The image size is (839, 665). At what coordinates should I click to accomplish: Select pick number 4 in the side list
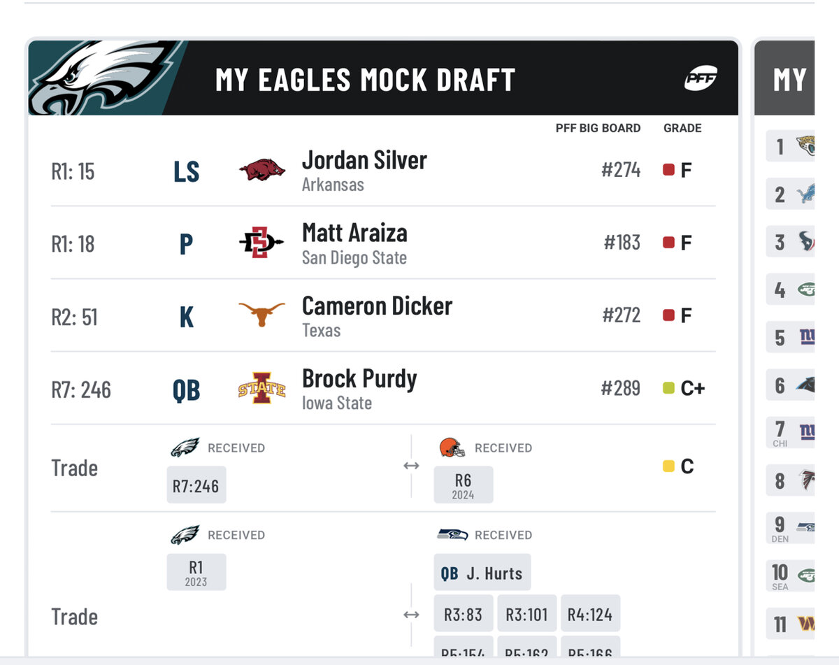[x=780, y=289]
